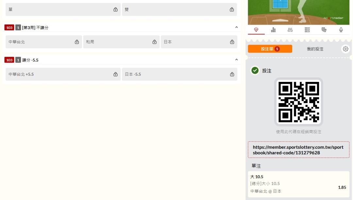353x200 pixels.
Task: Select the 單 odd bet option
Action: click(x=63, y=9)
